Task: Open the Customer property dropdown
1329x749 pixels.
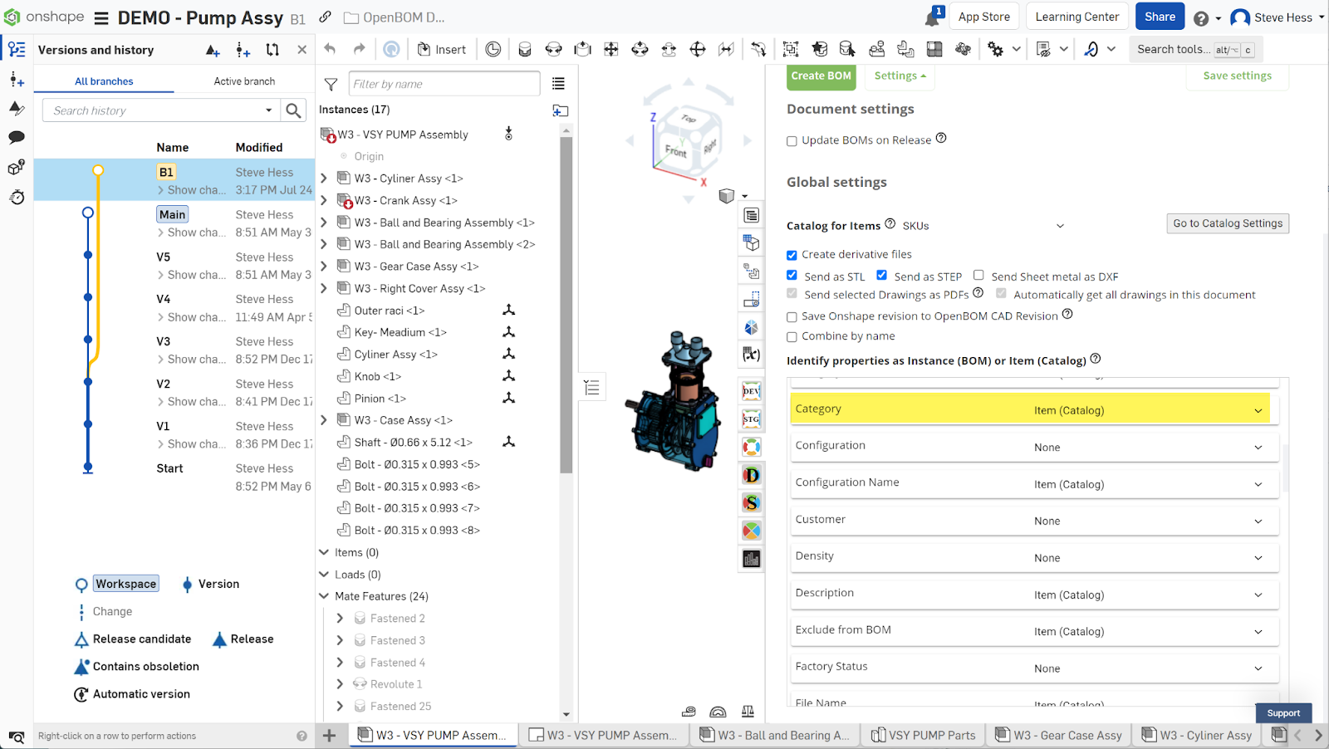Action: [1146, 521]
